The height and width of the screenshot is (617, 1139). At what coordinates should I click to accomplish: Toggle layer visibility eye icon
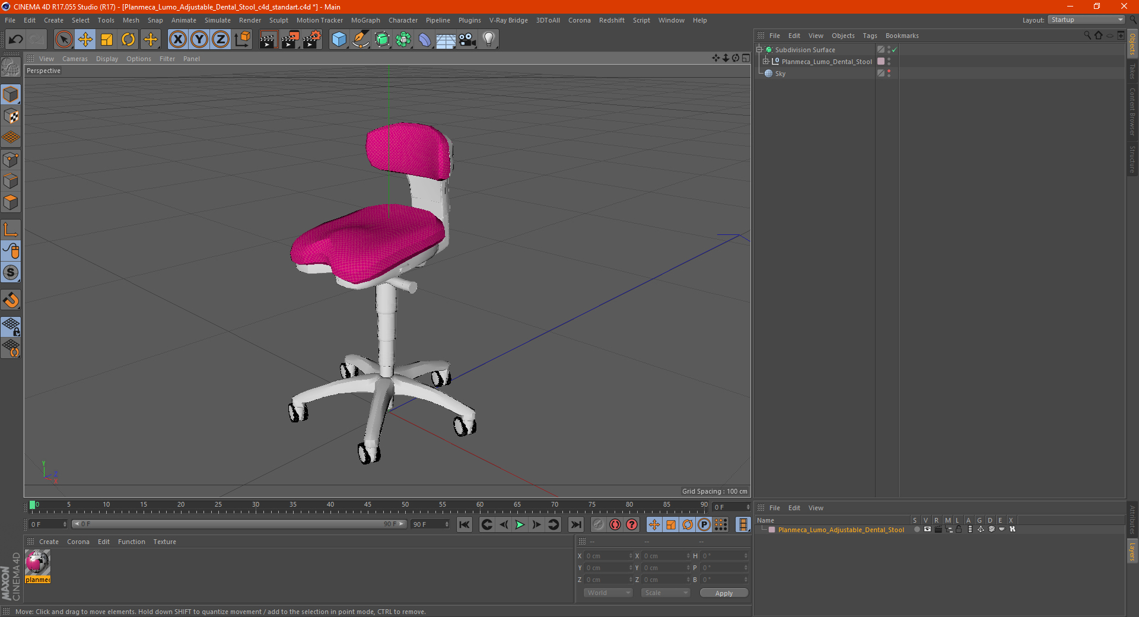(927, 529)
